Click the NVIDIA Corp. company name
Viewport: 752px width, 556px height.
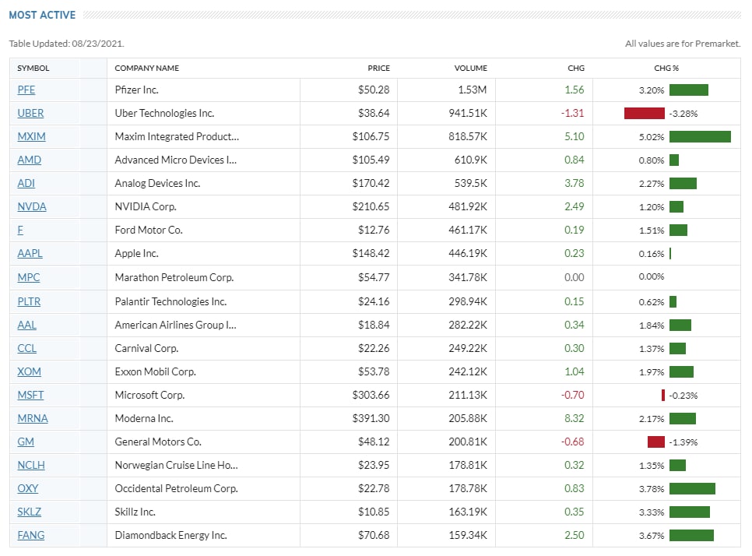tap(146, 207)
